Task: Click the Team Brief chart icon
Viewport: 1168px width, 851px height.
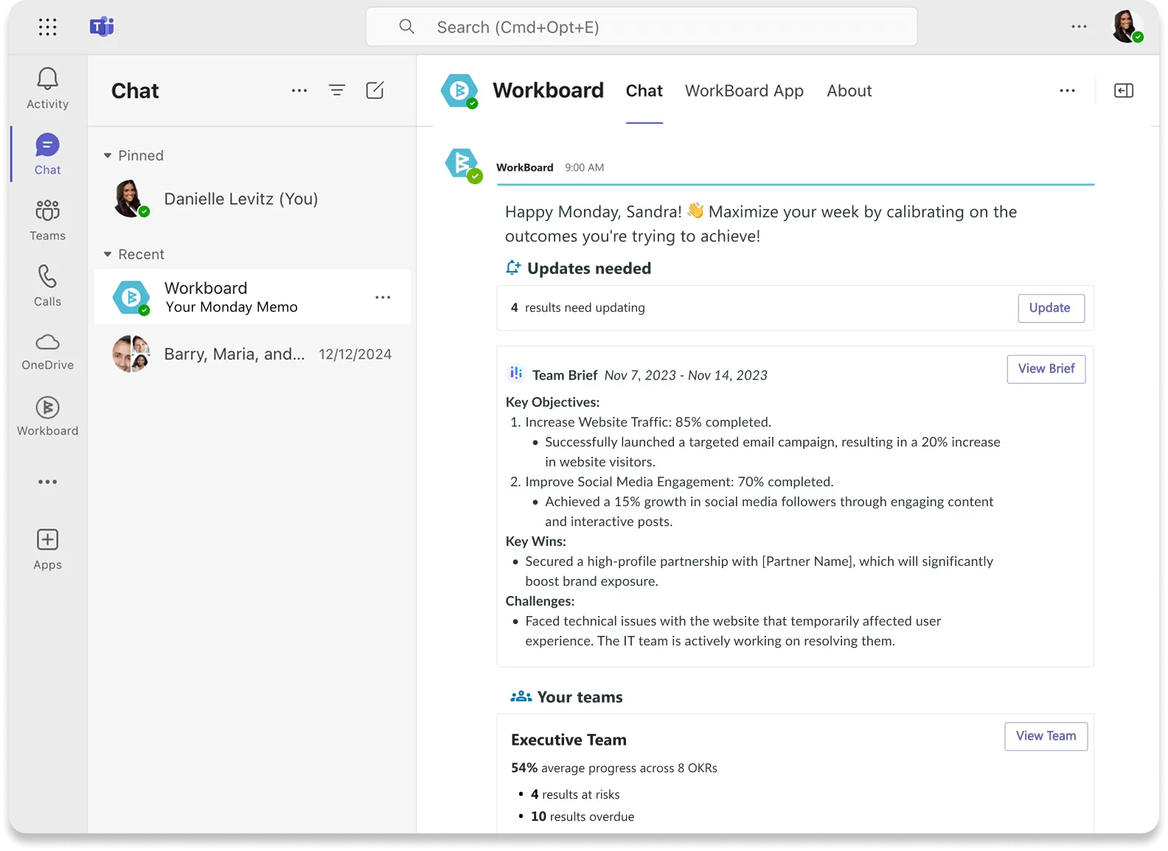Action: coord(516,374)
